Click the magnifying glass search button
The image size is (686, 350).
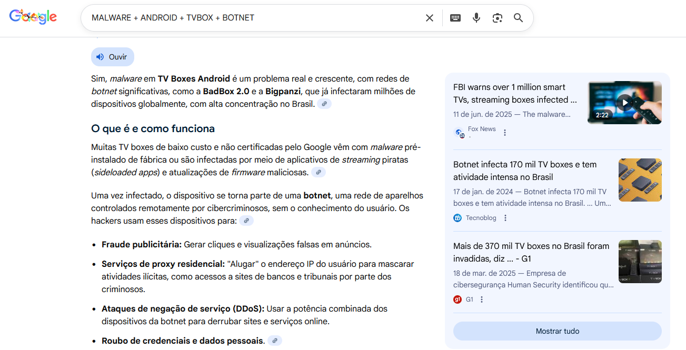pyautogui.click(x=519, y=18)
